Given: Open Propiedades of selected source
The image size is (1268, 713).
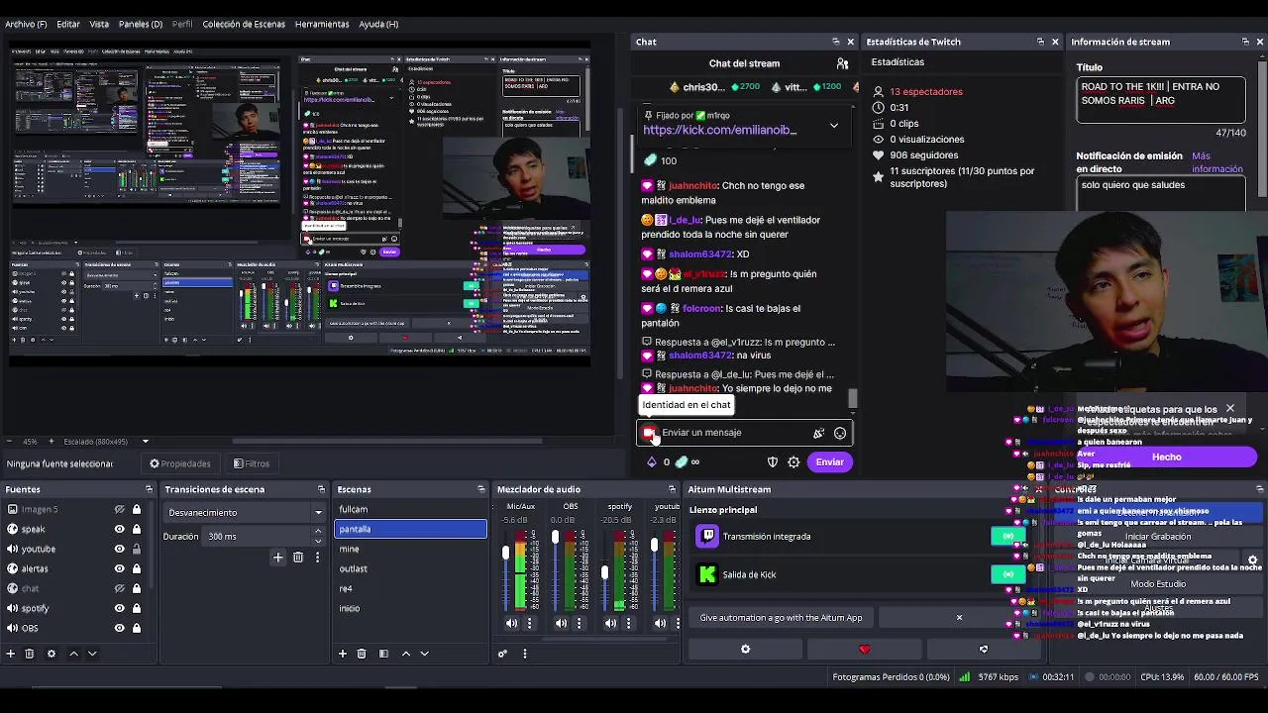Looking at the screenshot, I should click(180, 463).
